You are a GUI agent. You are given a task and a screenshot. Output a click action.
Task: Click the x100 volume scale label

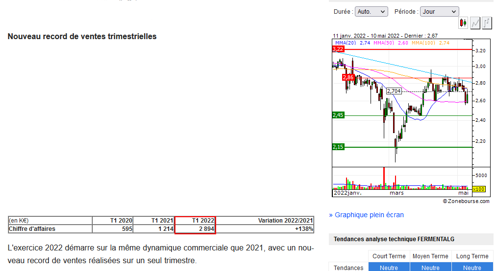tap(479, 189)
